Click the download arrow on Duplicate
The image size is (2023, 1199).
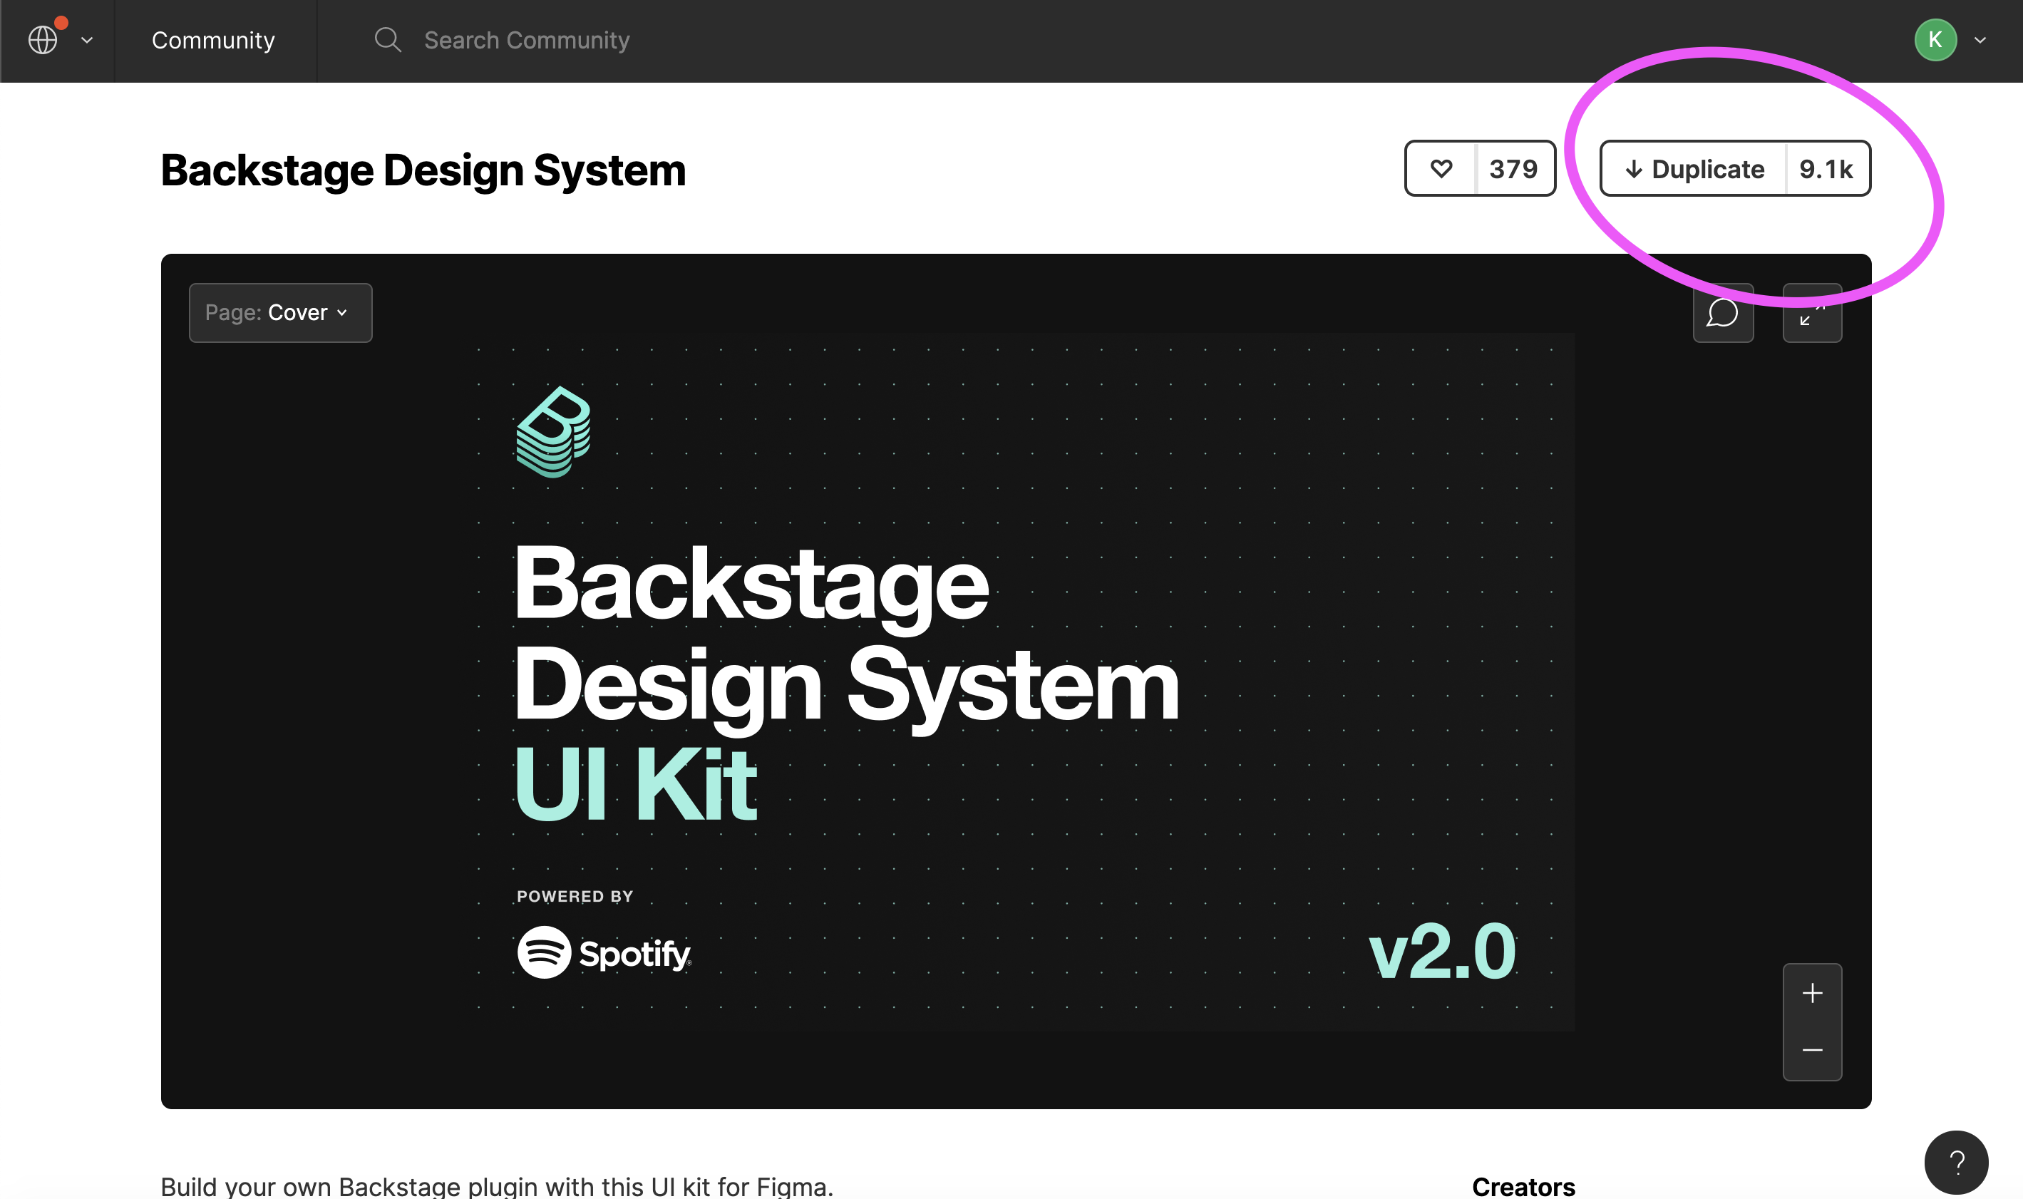(x=1634, y=169)
